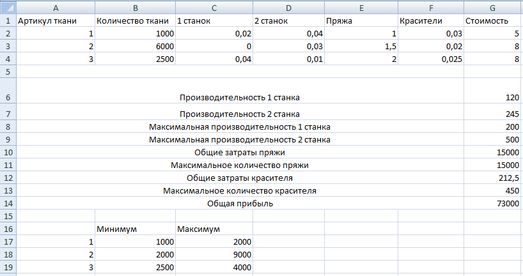
Task: Select cell E3 with value 1,5
Action: point(361,47)
